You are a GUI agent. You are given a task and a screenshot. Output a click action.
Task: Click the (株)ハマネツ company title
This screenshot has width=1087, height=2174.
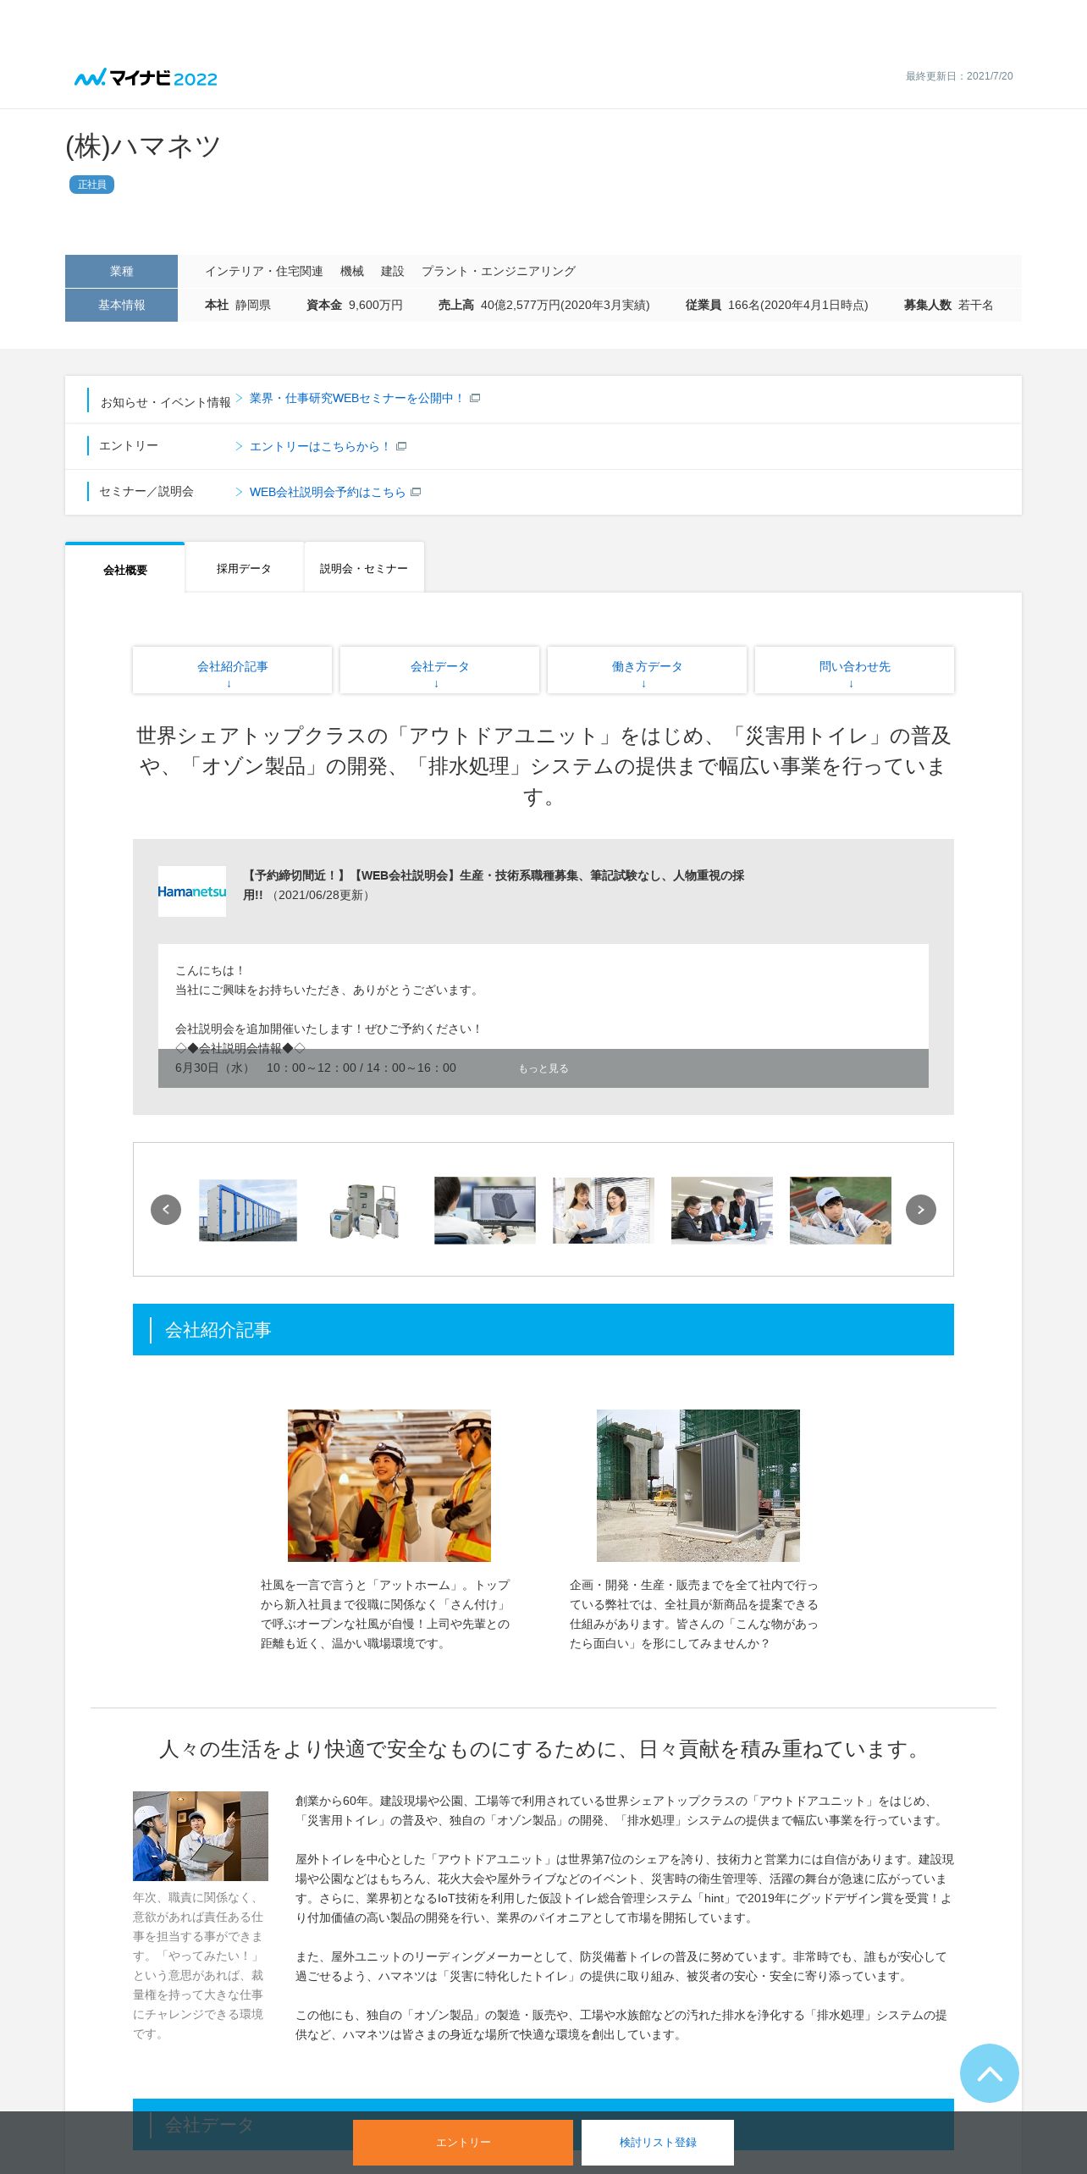(143, 146)
